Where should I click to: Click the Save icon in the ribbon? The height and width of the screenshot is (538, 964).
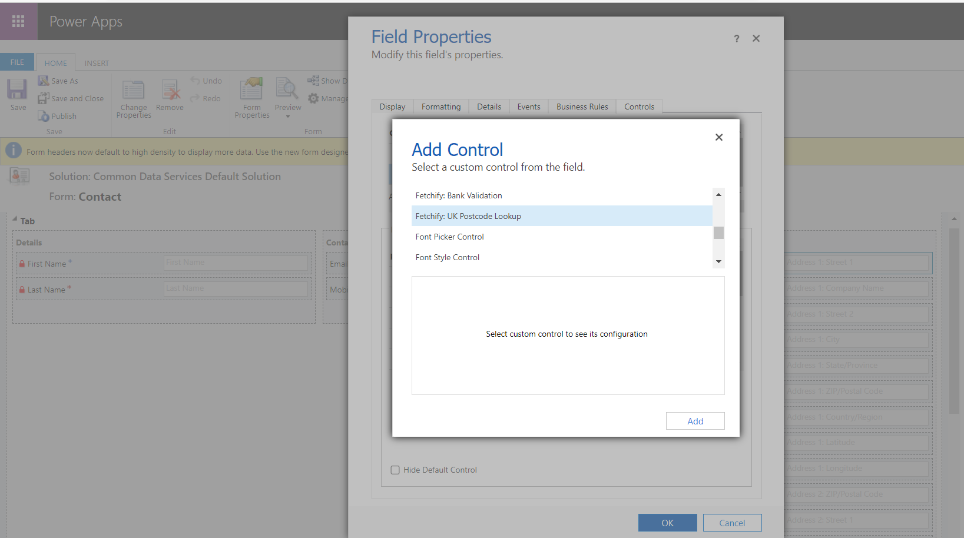[x=17, y=89]
